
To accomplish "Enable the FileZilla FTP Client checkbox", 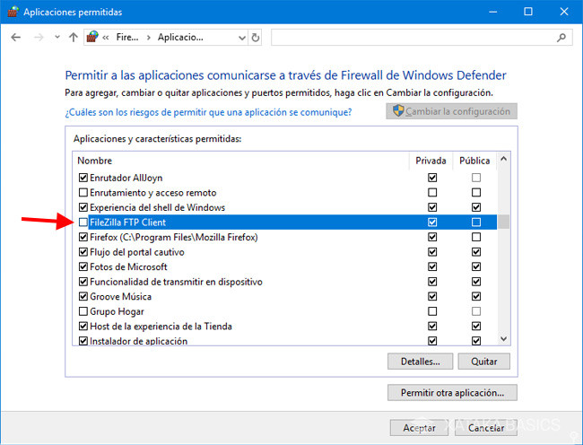I will tap(83, 222).
